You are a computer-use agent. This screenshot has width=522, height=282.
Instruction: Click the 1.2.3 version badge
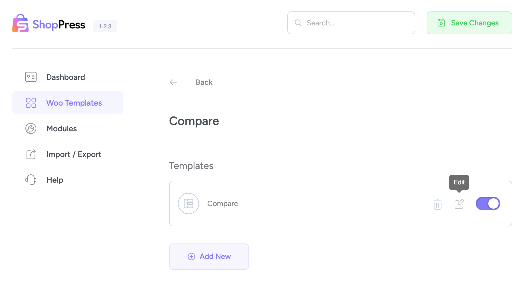coord(105,26)
